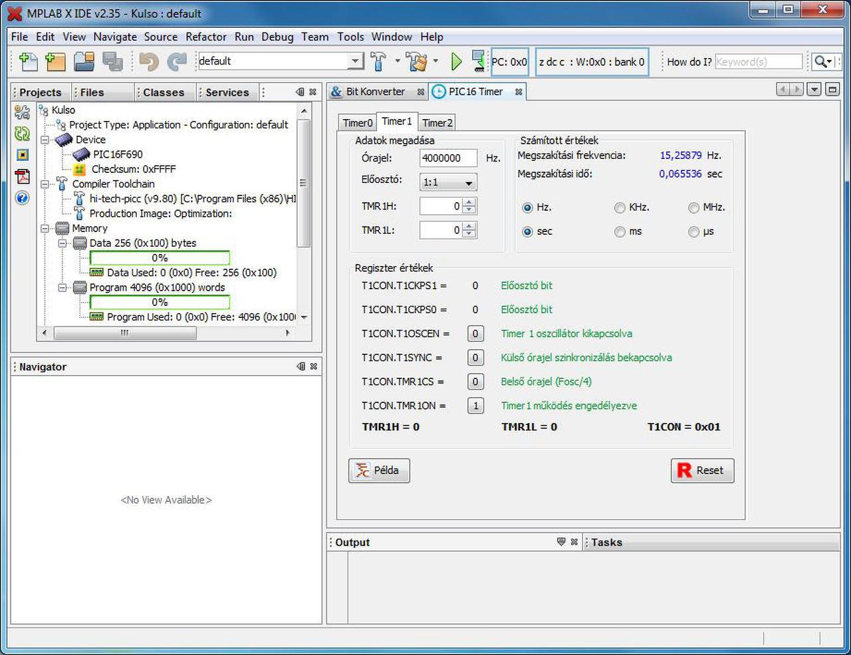Toggle the T1CON.T1SYNC bit button
This screenshot has width=851, height=655.
coord(475,358)
